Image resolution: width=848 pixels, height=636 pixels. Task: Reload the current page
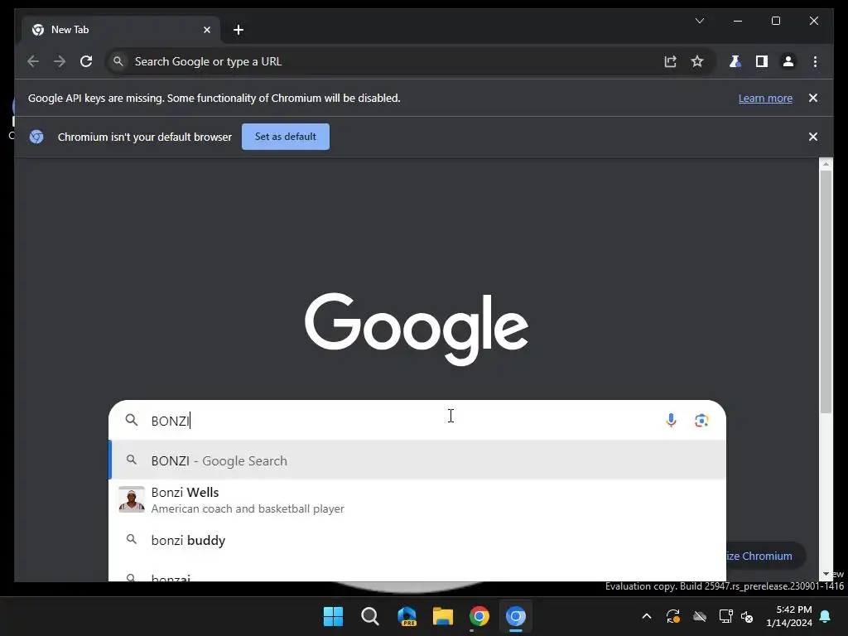[86, 61]
